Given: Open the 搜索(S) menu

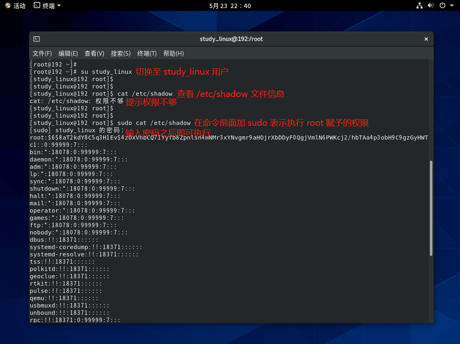Looking at the screenshot, I should [x=121, y=53].
